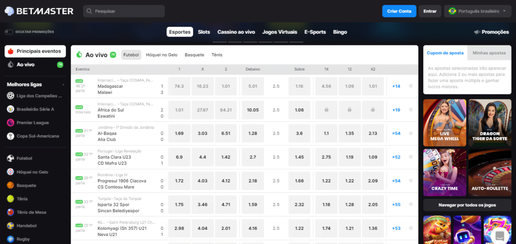Image resolution: width=516 pixels, height=244 pixels.
Task: Expand +19 markets for África do Sul match
Action: (396, 110)
